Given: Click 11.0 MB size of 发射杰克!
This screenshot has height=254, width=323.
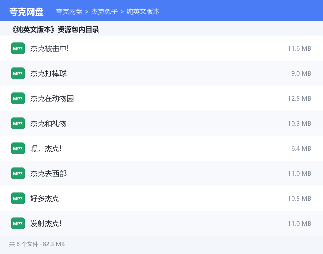Looking at the screenshot, I should click(299, 223).
